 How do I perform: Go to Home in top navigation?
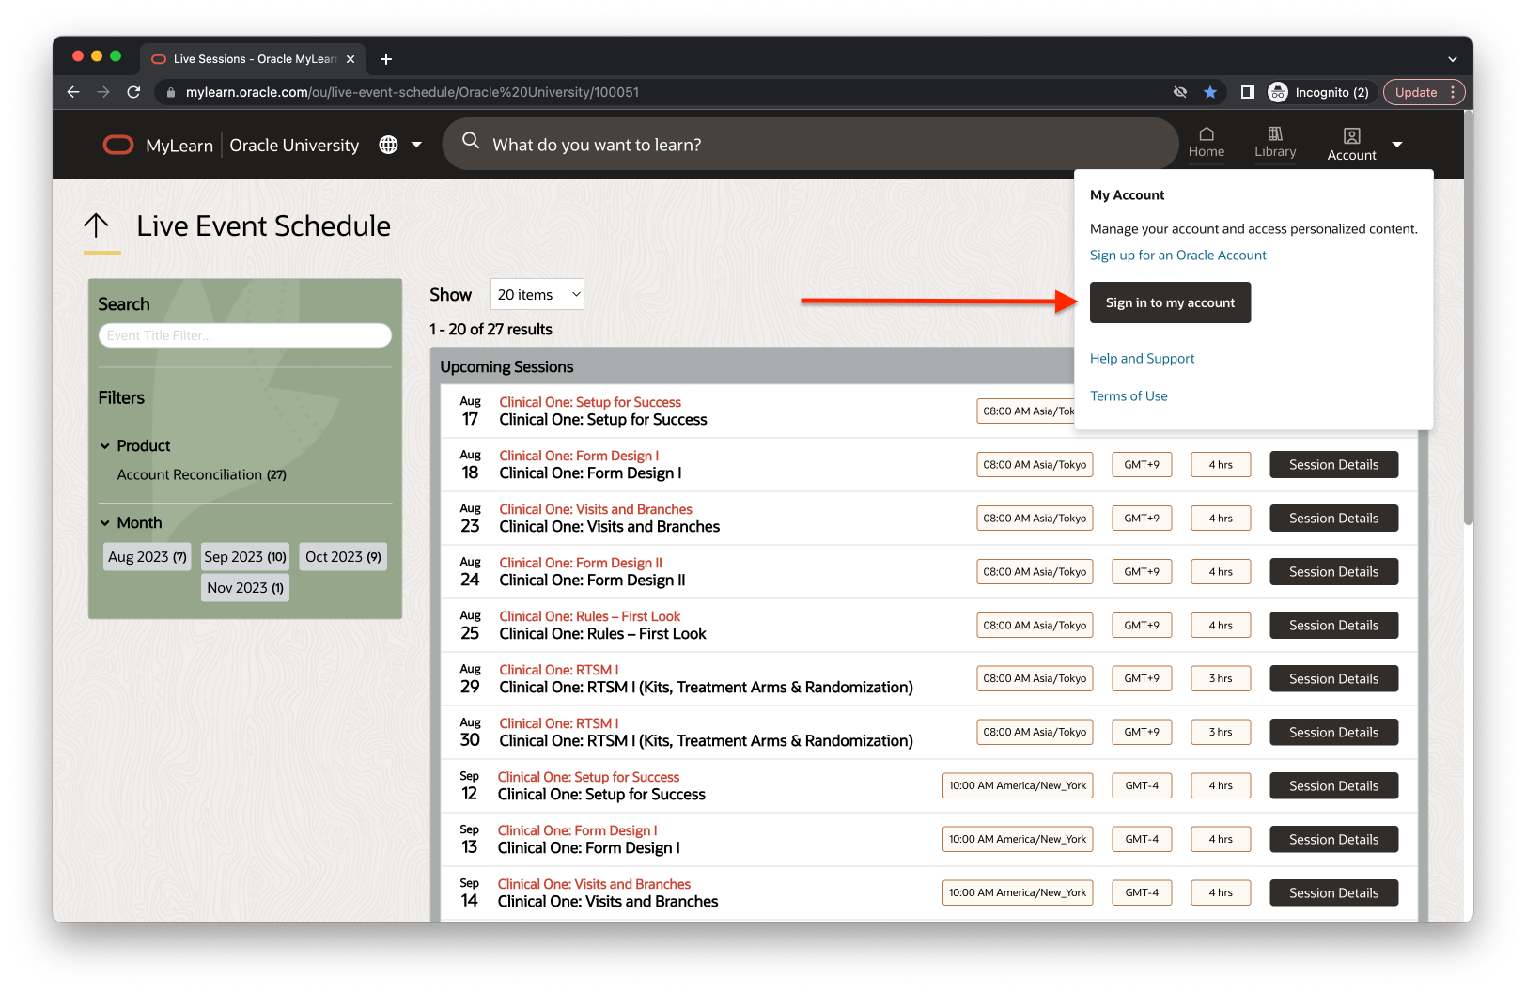coord(1207,143)
